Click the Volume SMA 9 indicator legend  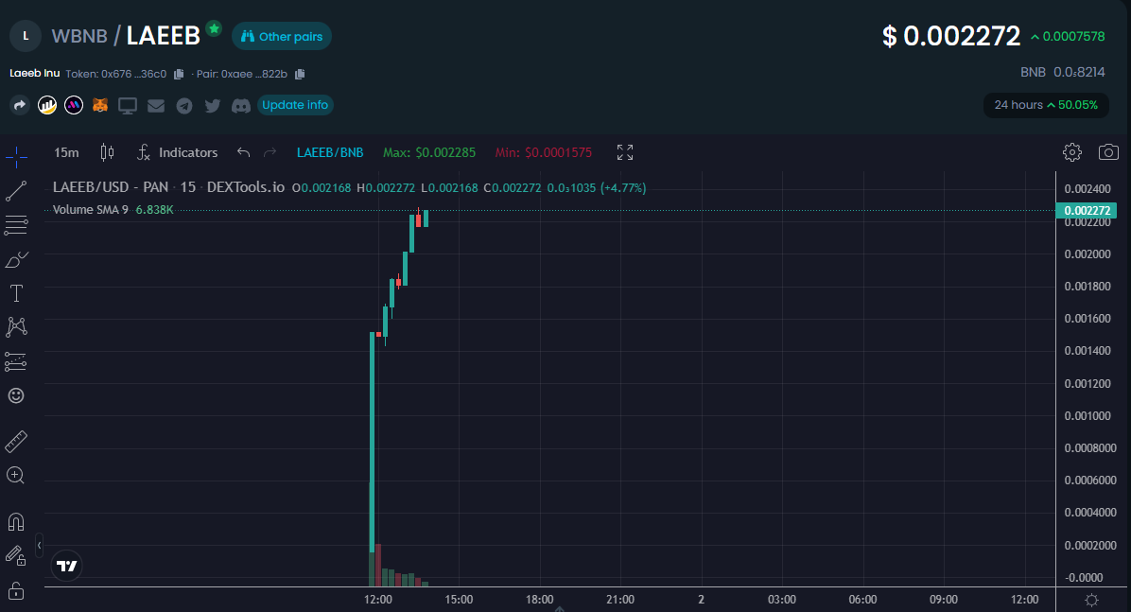tap(113, 209)
